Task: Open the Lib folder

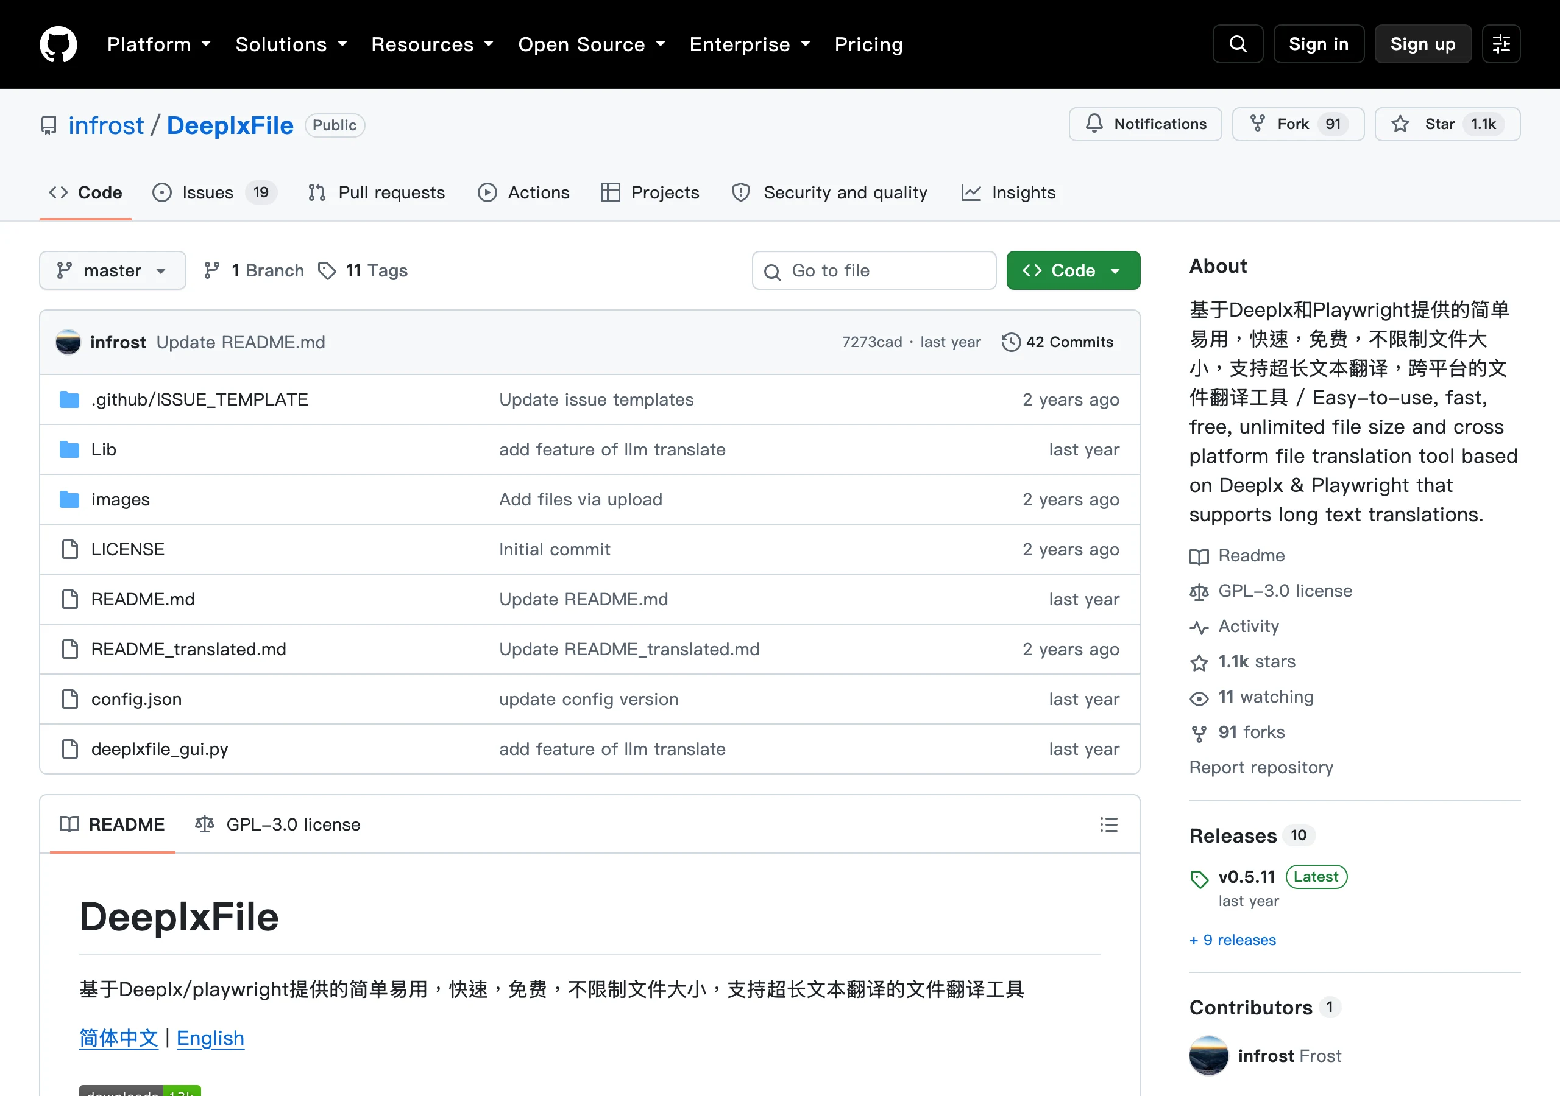Action: 103,449
